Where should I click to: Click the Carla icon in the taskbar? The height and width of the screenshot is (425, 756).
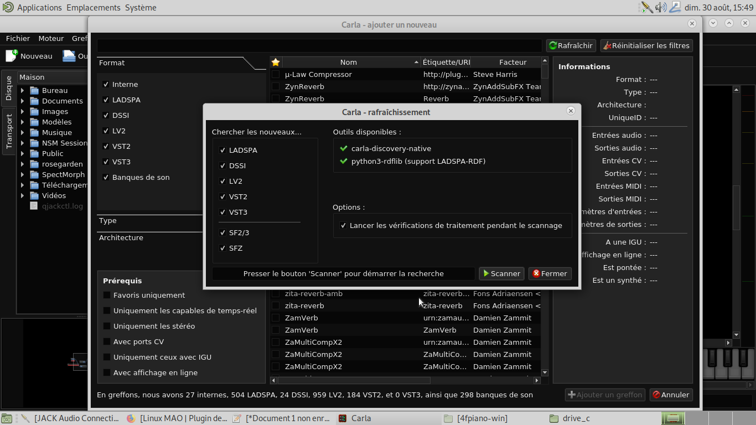click(343, 418)
